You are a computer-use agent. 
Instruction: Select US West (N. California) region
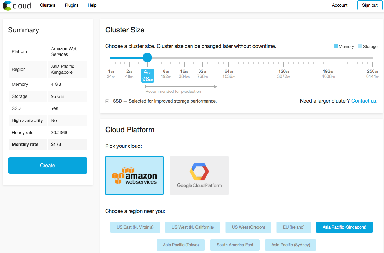192,227
